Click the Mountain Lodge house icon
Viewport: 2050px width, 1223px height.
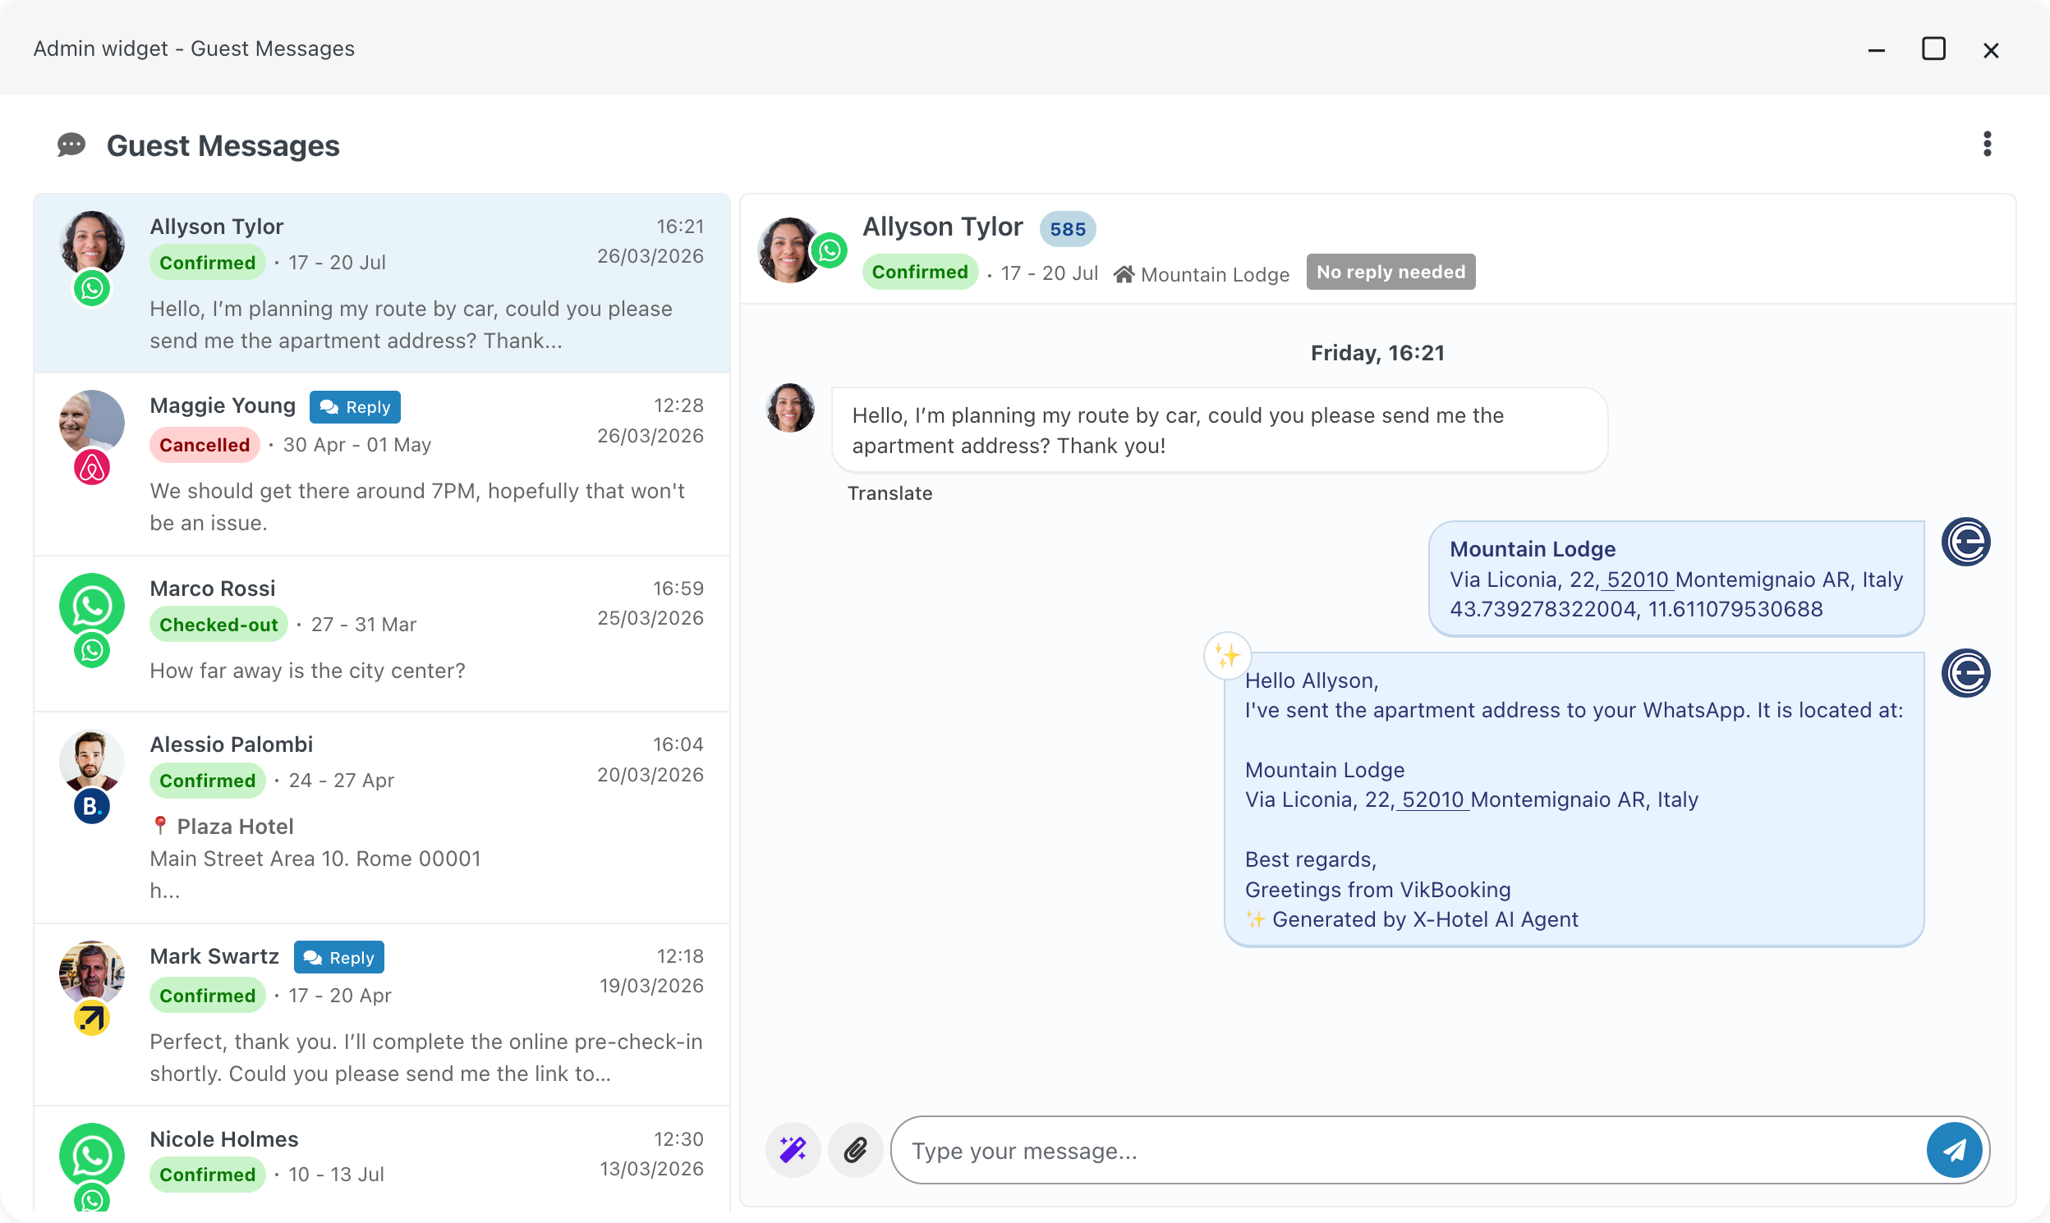point(1124,274)
